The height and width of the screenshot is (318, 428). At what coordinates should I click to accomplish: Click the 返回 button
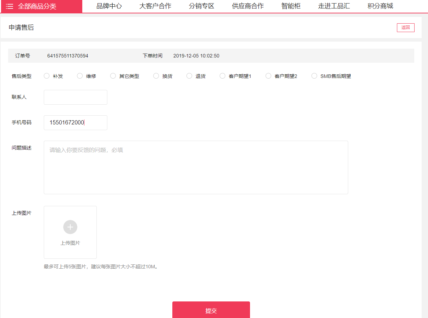[405, 27]
